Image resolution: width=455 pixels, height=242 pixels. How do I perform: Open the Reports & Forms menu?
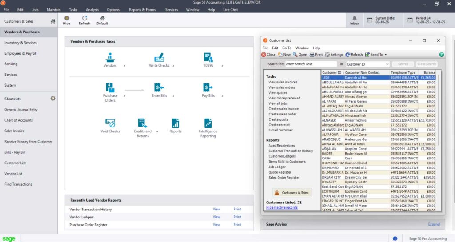(143, 9)
